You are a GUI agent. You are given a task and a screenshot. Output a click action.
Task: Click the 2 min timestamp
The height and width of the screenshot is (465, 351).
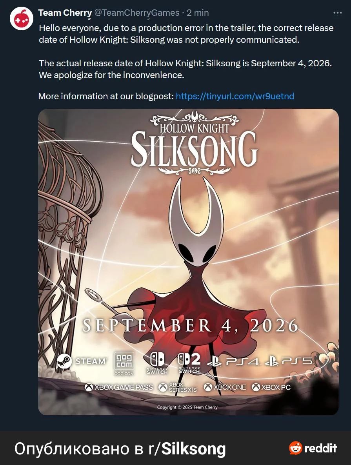click(198, 13)
